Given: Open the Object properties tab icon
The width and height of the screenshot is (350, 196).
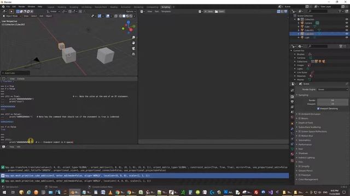Looking at the screenshot, I should (x=292, y=124).
